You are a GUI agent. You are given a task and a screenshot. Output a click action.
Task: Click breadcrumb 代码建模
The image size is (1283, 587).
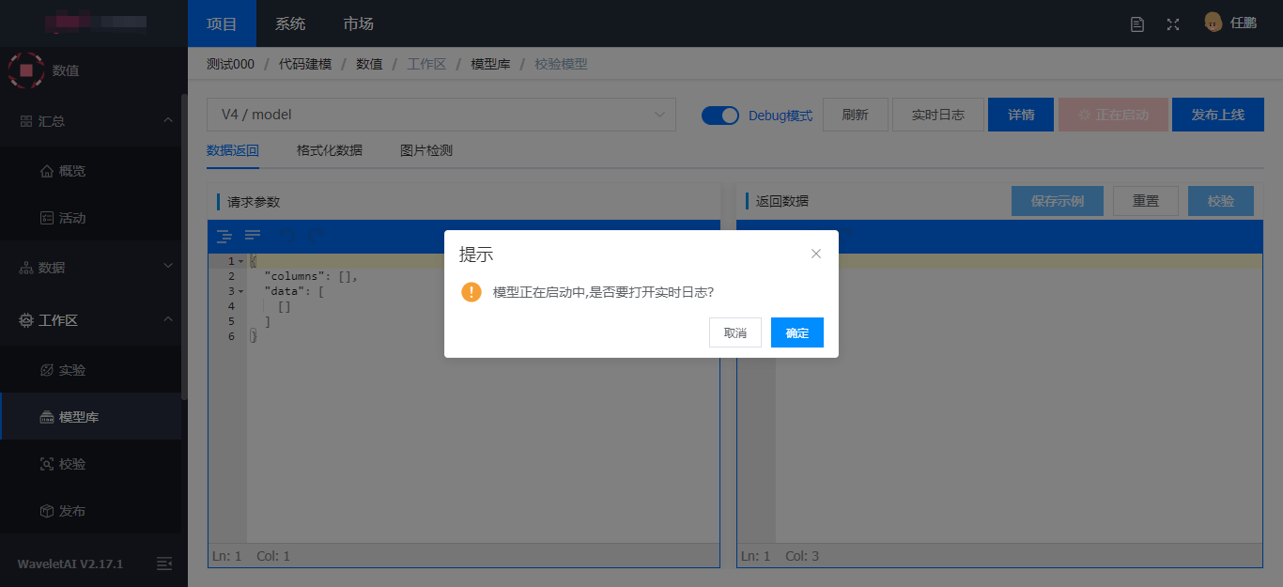305,64
